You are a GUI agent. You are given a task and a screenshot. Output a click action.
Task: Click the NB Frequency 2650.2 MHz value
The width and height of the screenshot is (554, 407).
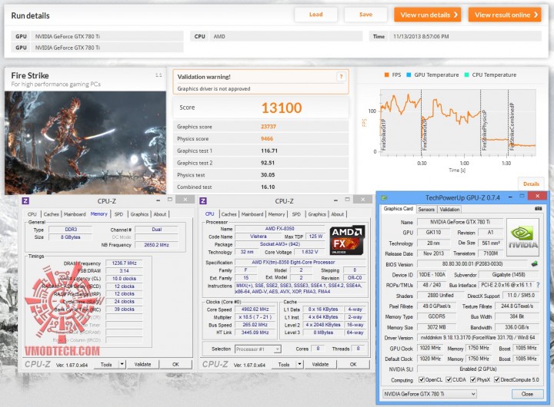(x=156, y=245)
